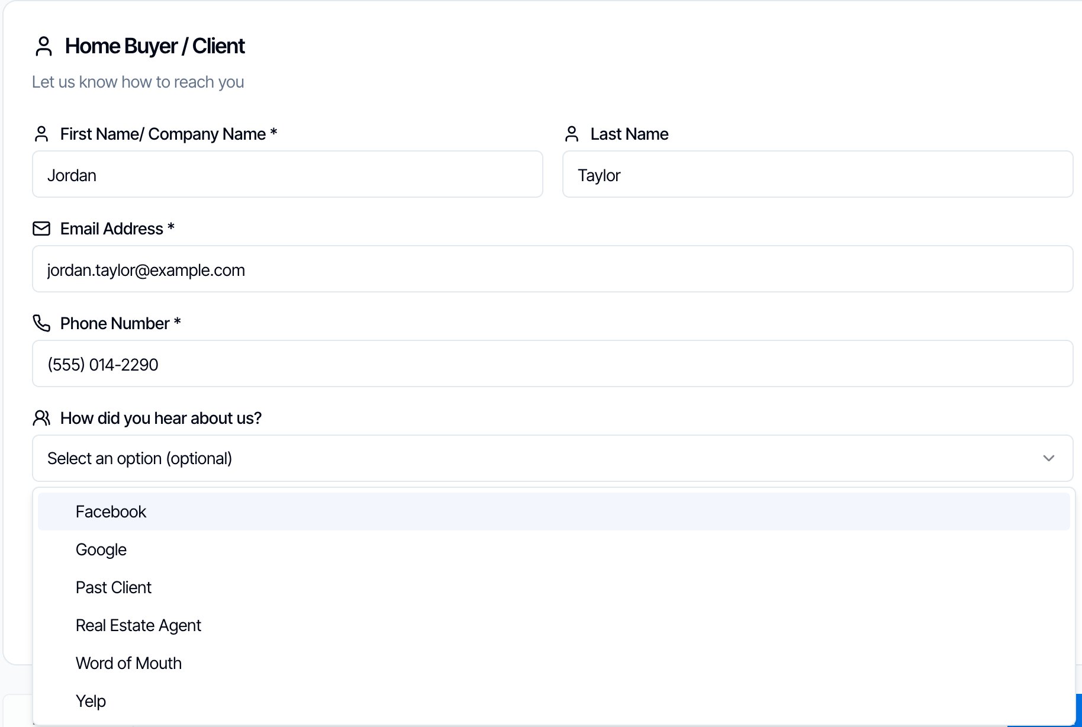1082x727 pixels.
Task: Select the Real Estate Agent option
Action: (553, 625)
